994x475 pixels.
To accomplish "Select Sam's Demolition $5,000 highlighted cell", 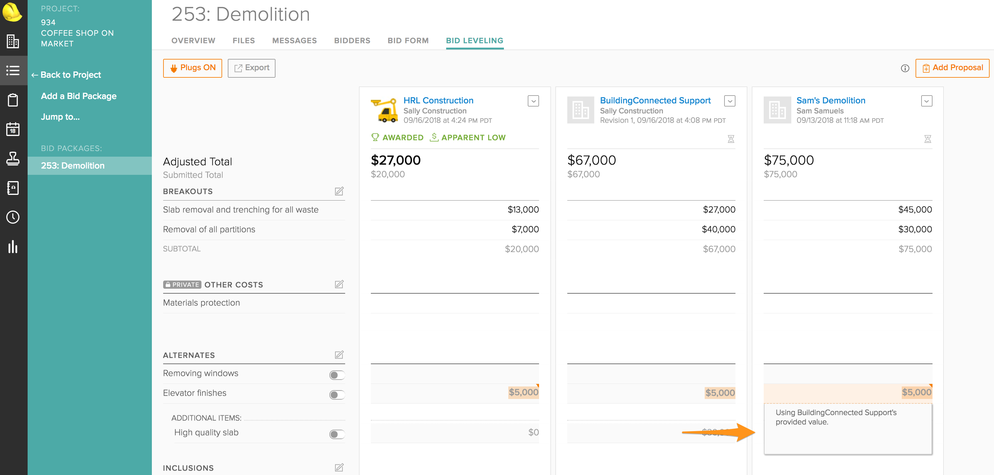I will pos(916,393).
